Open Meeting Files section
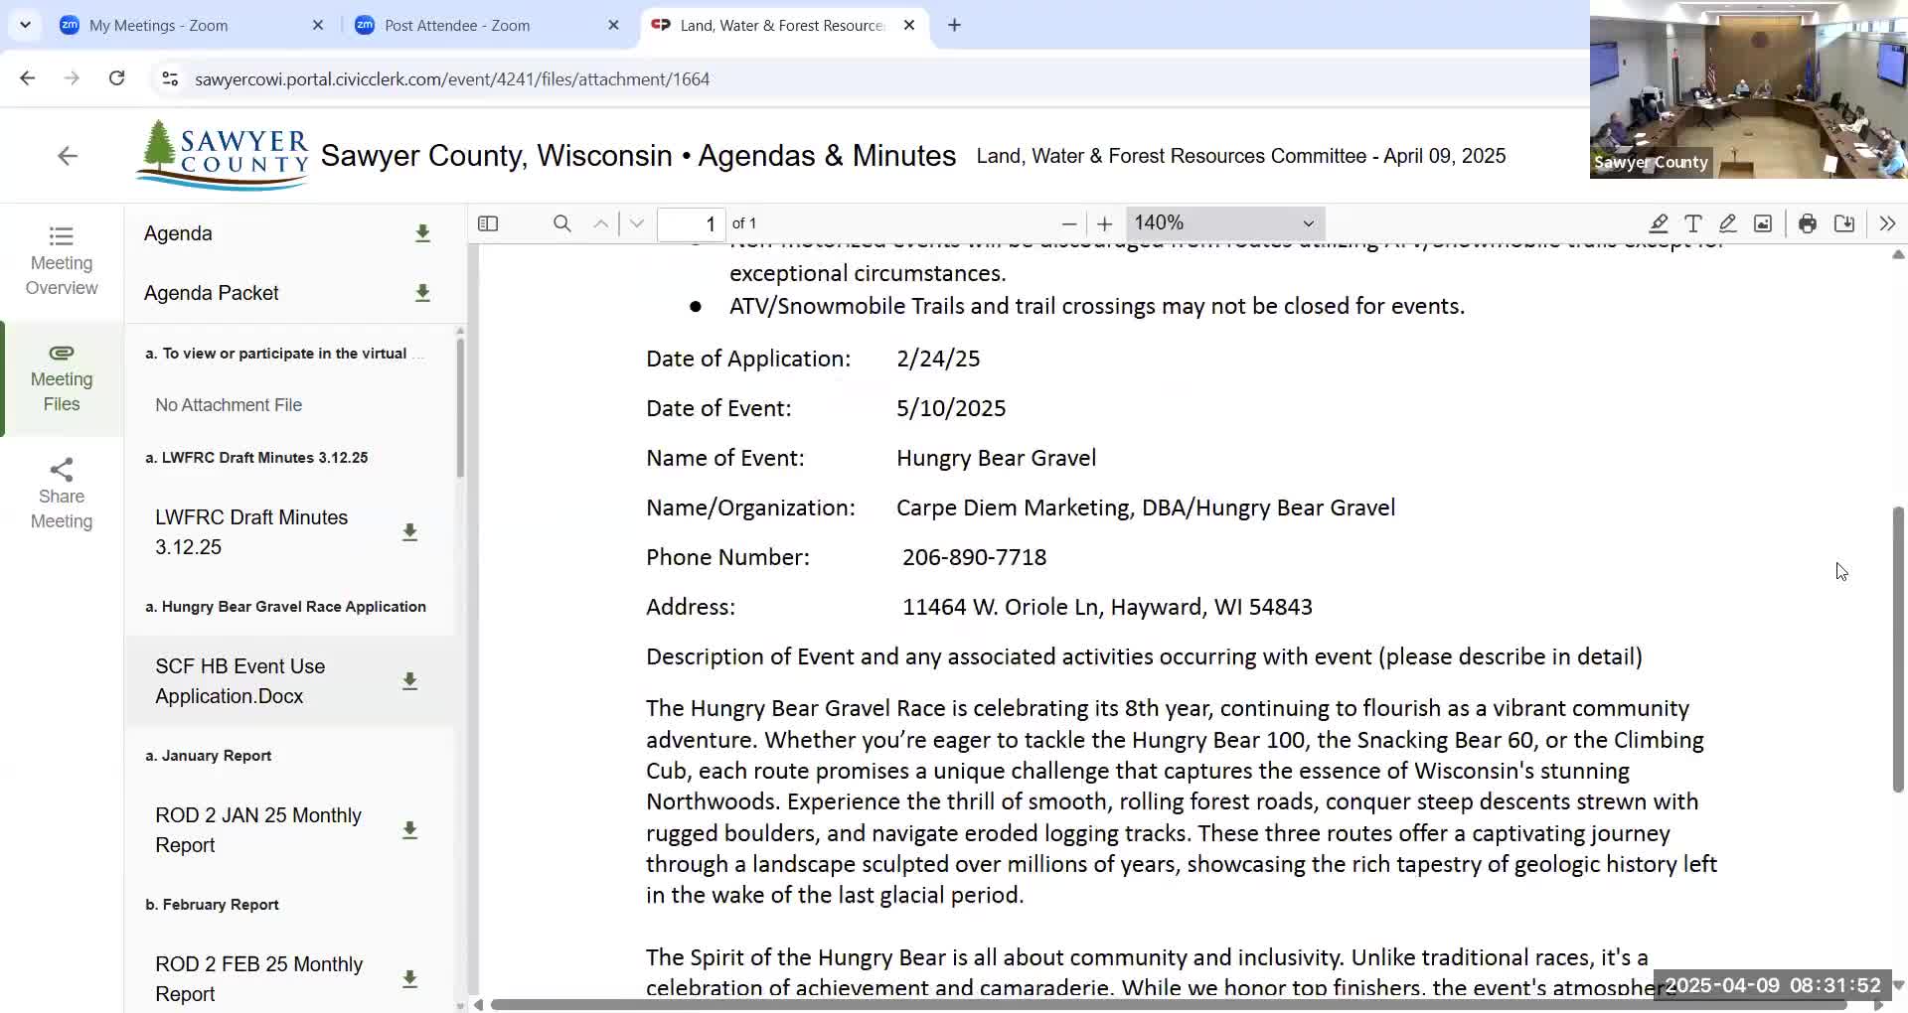The width and height of the screenshot is (1908, 1013). (x=62, y=378)
